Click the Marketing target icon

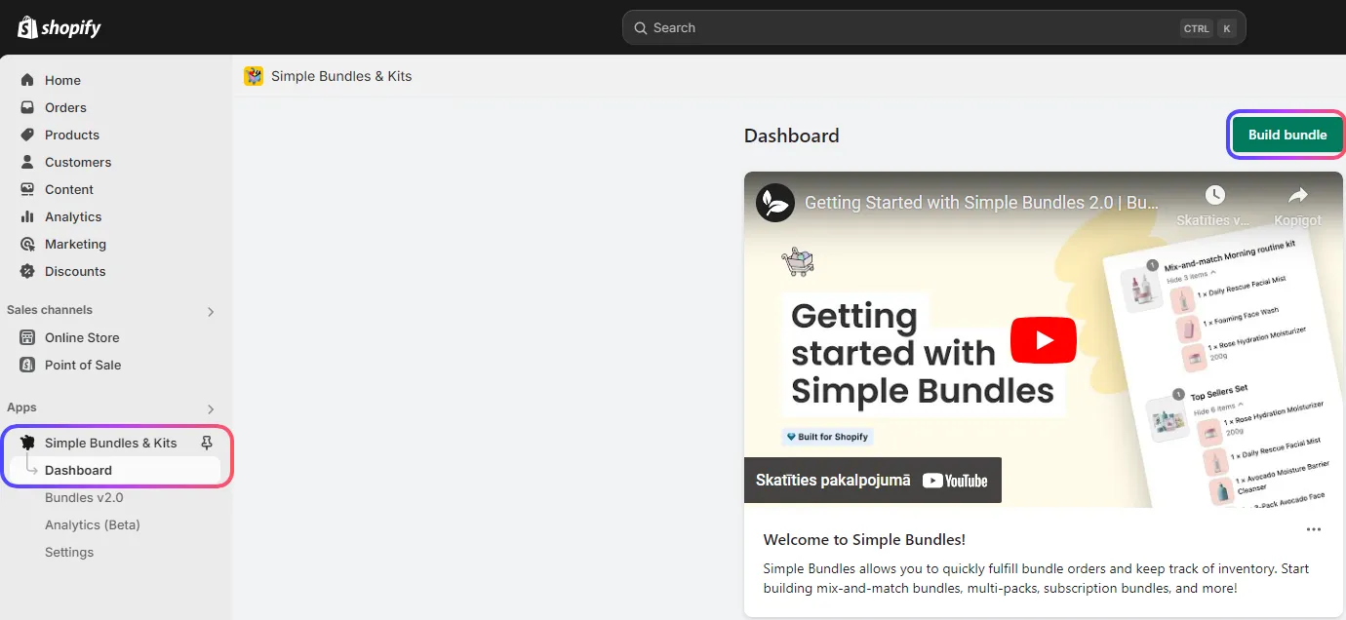27,244
